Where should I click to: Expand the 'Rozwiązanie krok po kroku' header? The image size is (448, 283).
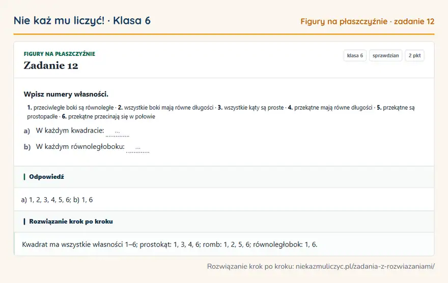[x=71, y=222]
